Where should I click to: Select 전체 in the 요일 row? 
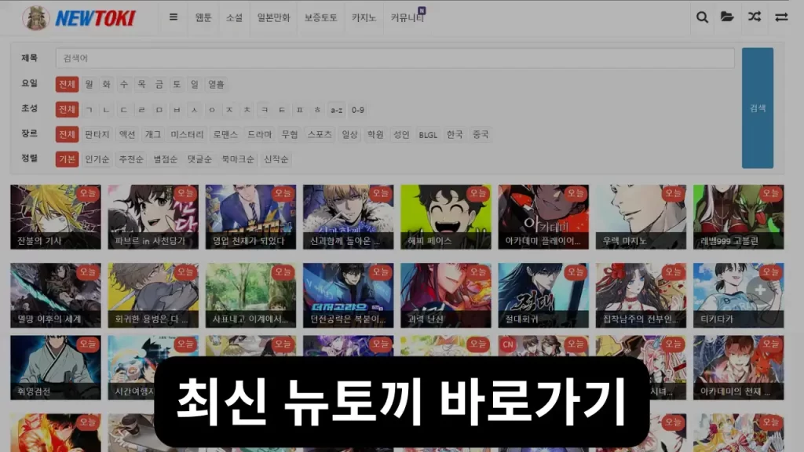pos(67,84)
